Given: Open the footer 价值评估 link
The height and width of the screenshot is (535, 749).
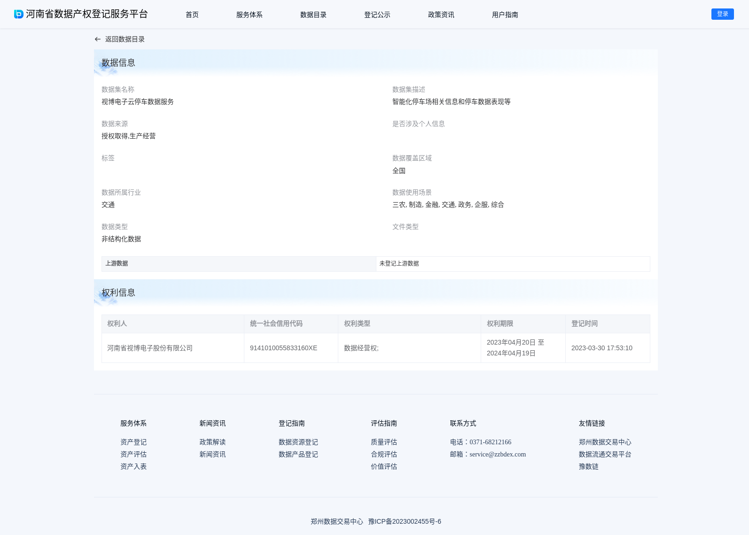Looking at the screenshot, I should pos(384,466).
